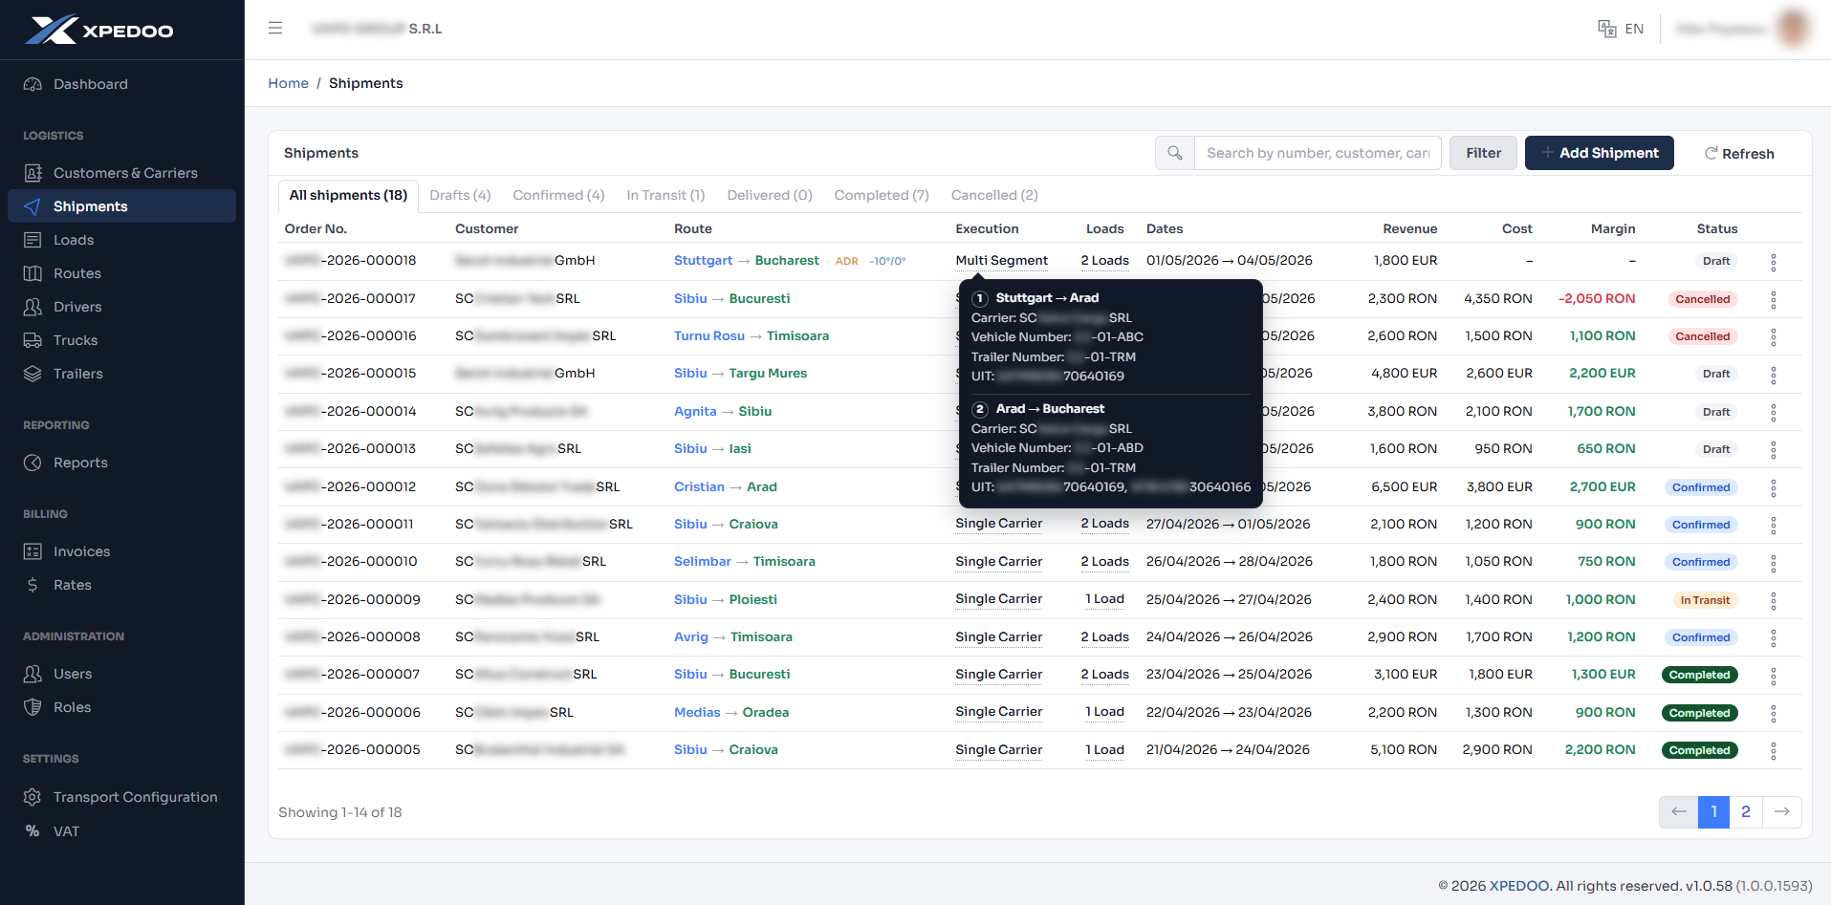
Task: Open Loads icon in sidebar
Action: 33,240
